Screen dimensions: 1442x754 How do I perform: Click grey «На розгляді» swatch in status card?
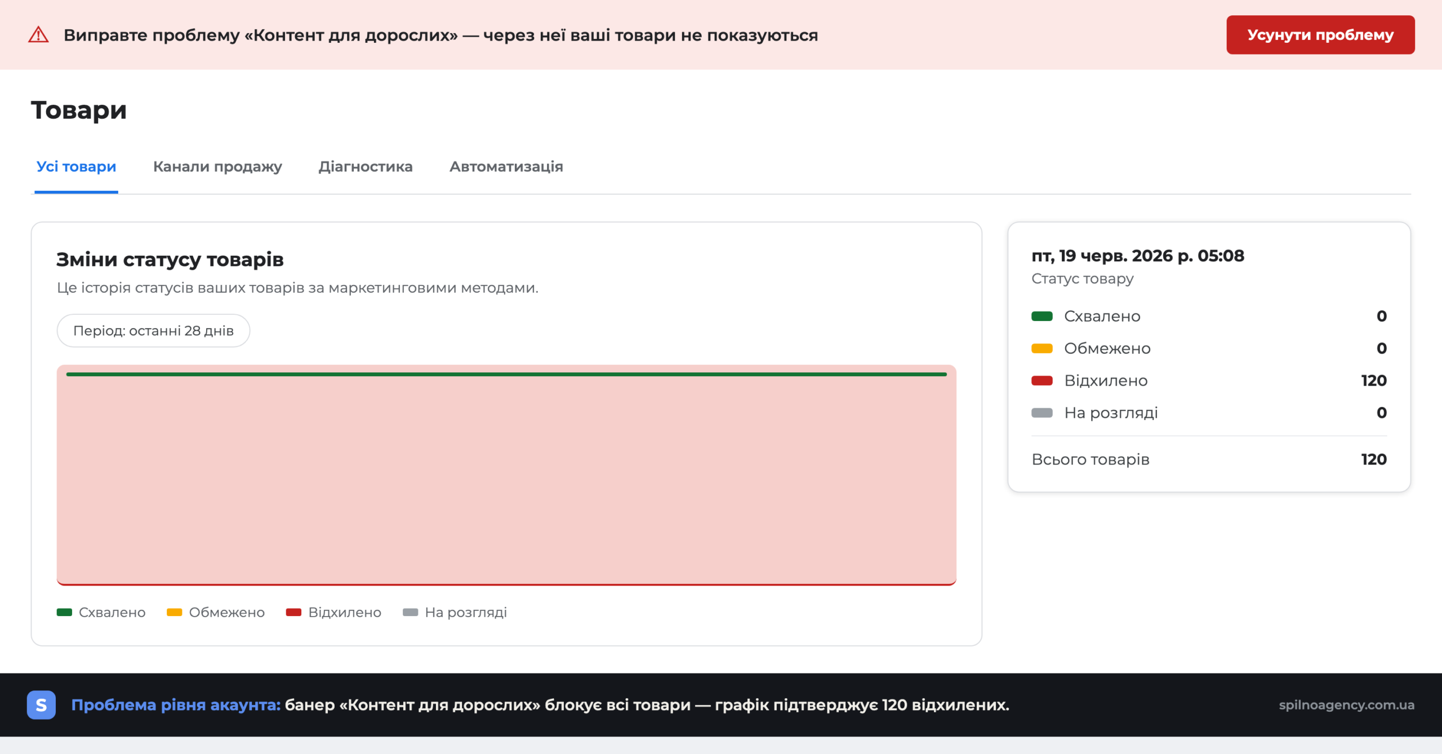pos(1042,413)
